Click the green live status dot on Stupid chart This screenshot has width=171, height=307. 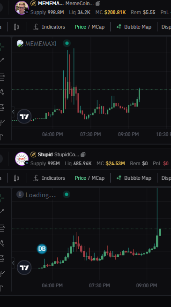[x=67, y=194]
